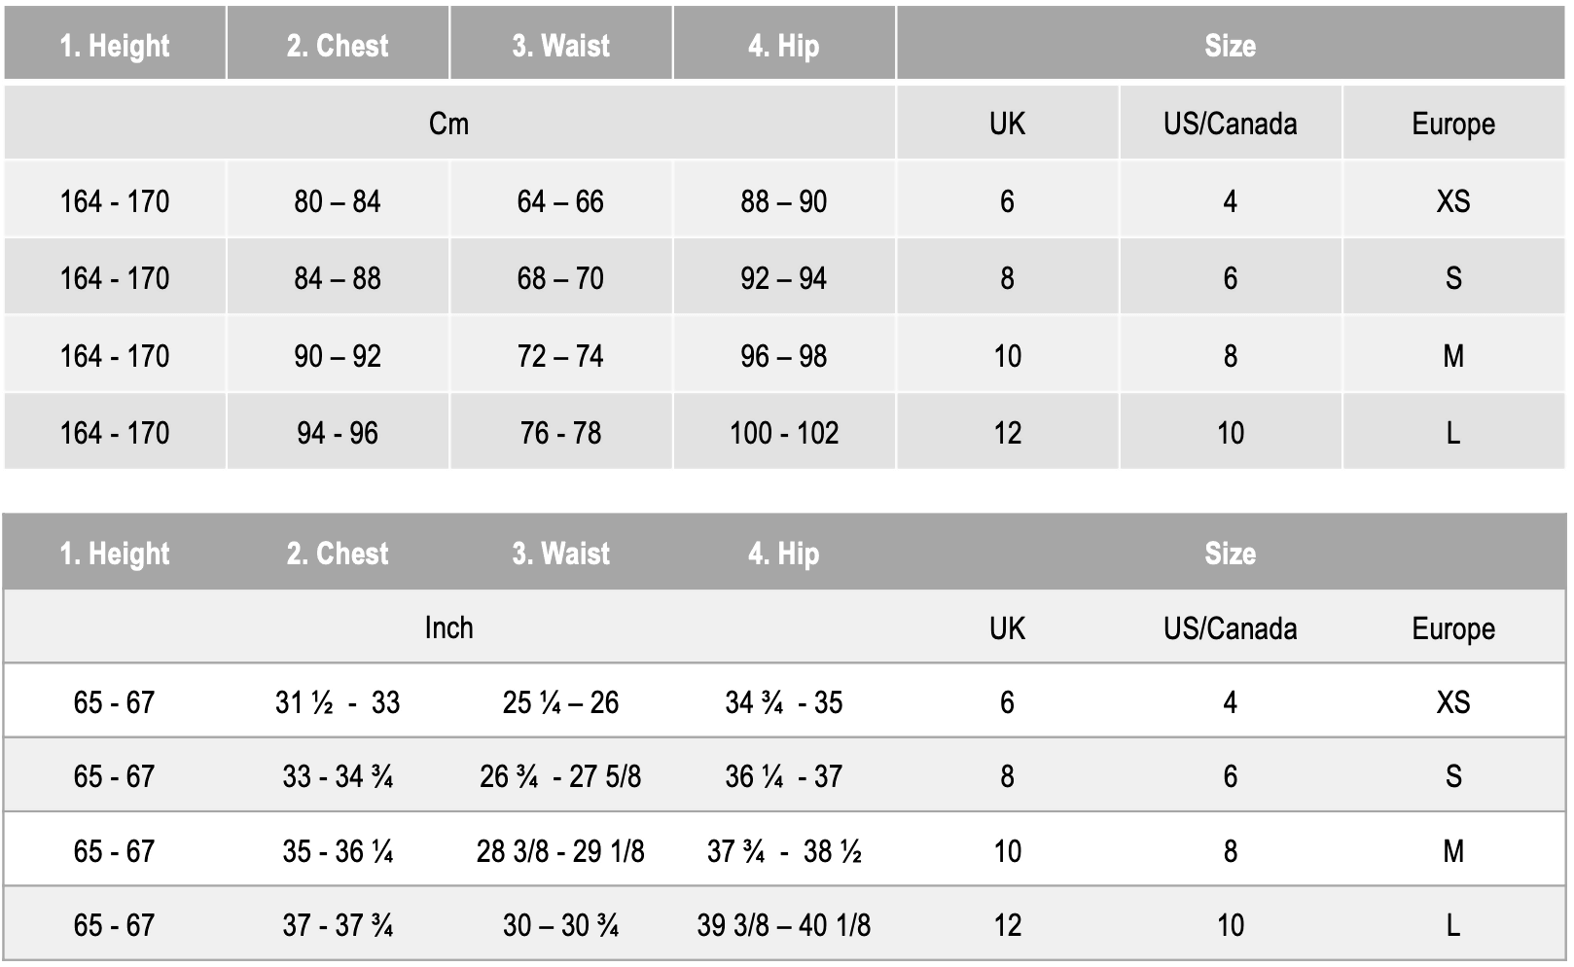
Task: Click the hip cell reading 88 – 90
Action: [783, 201]
